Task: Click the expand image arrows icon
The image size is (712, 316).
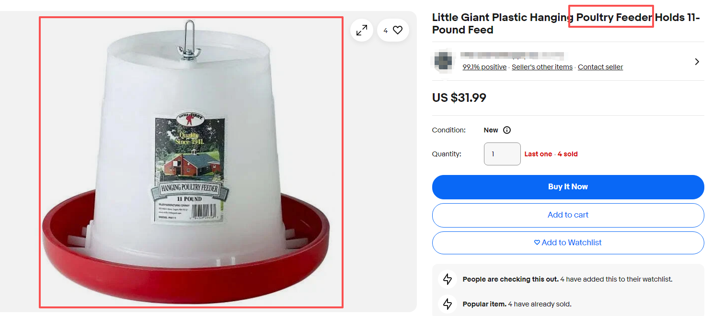Action: (x=362, y=30)
